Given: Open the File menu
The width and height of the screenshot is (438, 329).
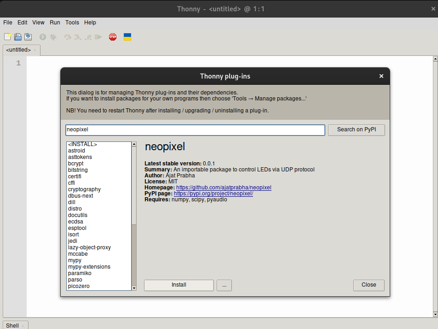Looking at the screenshot, I should click(8, 23).
